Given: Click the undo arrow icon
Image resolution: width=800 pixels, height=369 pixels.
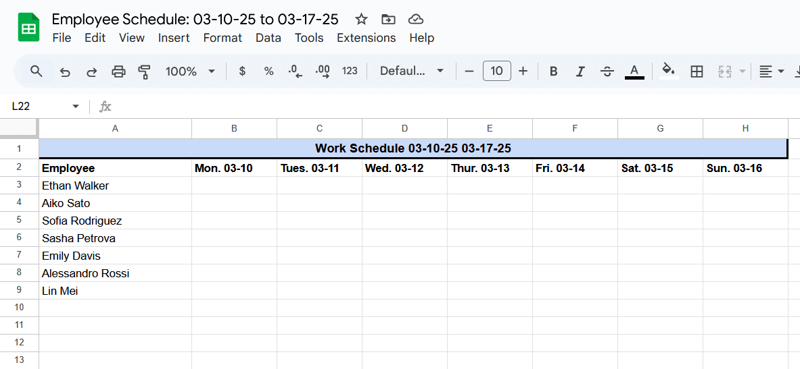Looking at the screenshot, I should [65, 72].
